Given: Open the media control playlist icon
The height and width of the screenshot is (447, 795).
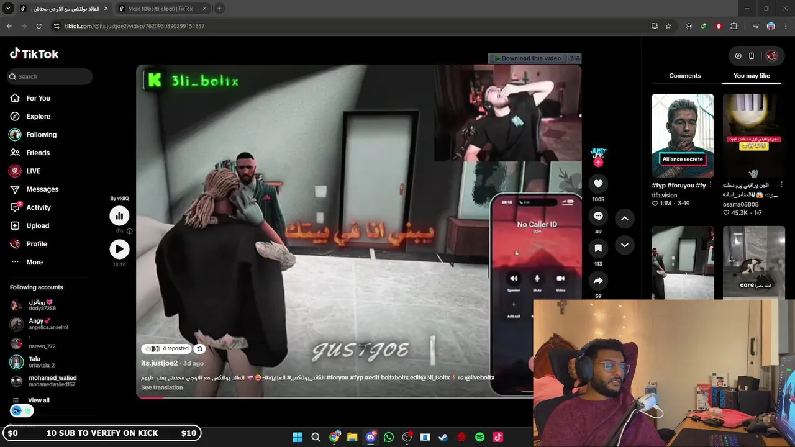Looking at the screenshot, I should (x=756, y=26).
